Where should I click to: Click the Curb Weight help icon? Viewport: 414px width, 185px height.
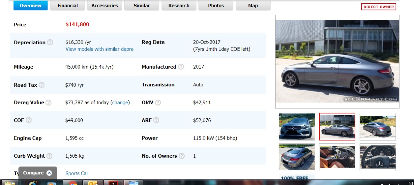[x=49, y=156]
